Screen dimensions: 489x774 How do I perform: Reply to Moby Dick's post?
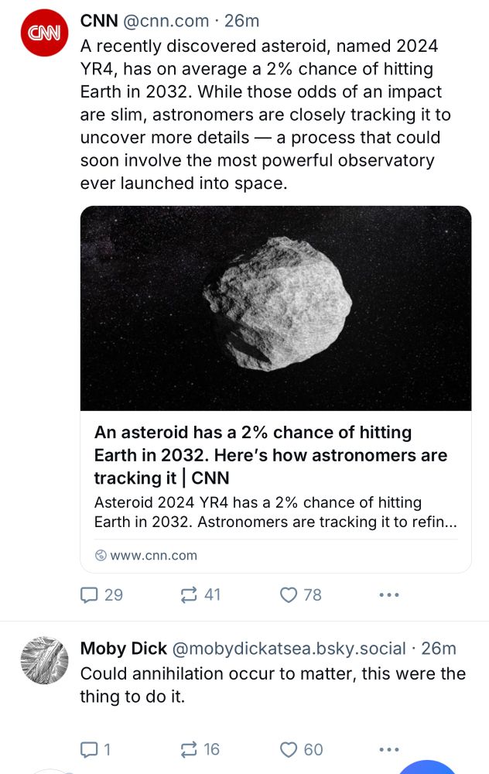95,750
